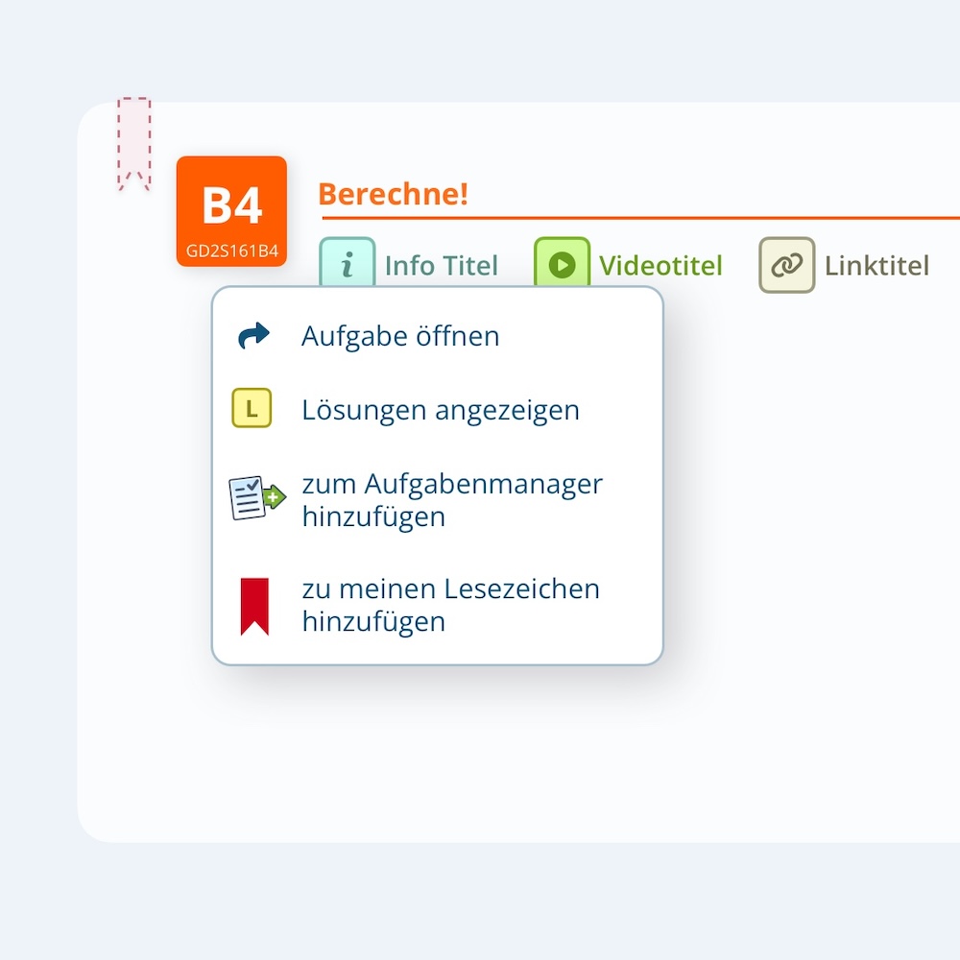
Task: Click the info icon beside Info Titel
Action: click(x=348, y=262)
